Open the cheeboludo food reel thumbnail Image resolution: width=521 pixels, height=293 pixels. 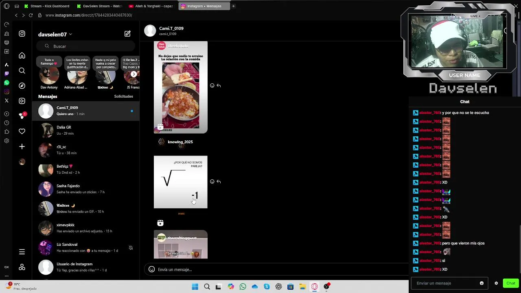(180, 87)
